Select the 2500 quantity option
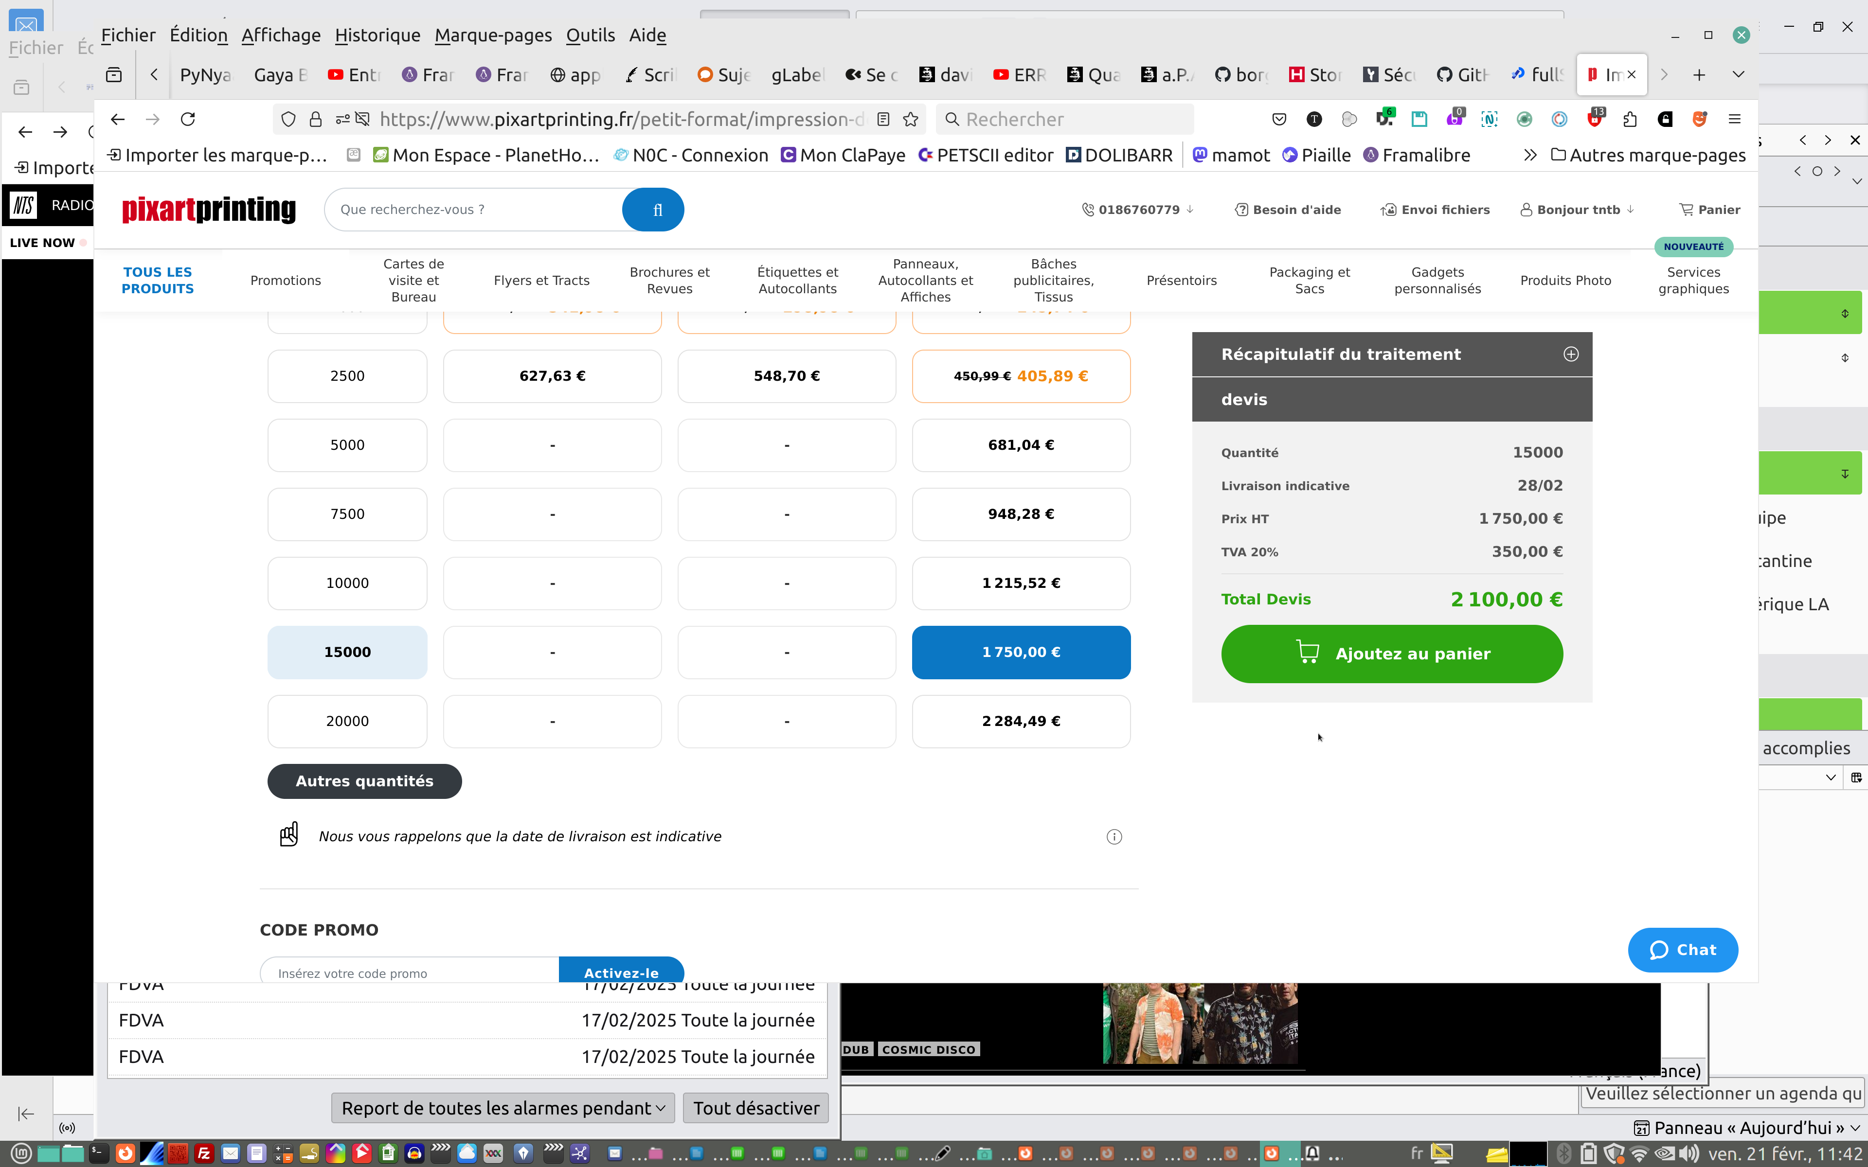 (347, 376)
